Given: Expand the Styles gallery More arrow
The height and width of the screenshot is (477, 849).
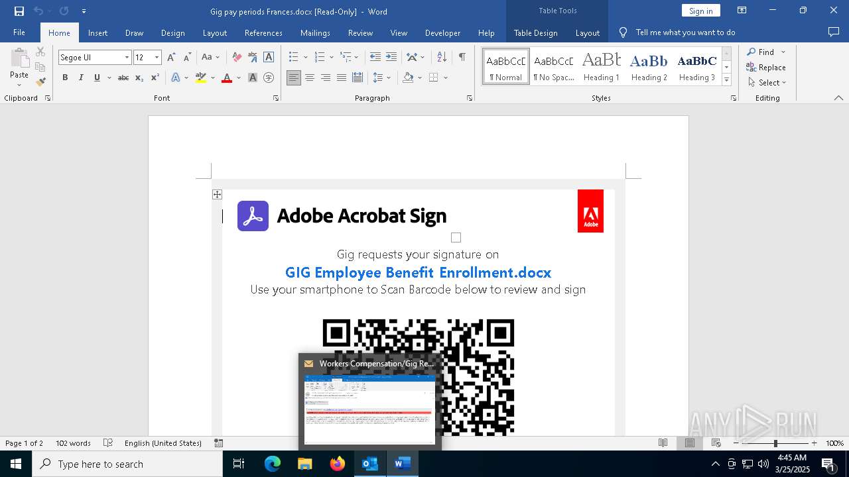Looking at the screenshot, I should coord(726,79).
